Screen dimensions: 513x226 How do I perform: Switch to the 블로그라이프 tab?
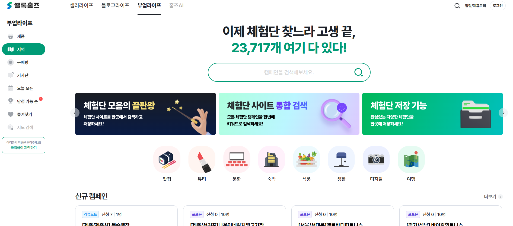tap(115, 5)
